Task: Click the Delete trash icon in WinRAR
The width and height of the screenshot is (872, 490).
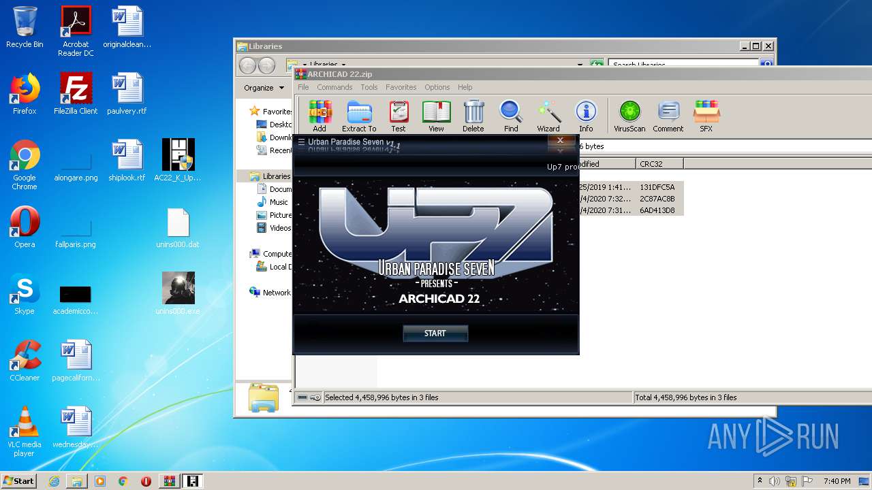Action: point(473,116)
